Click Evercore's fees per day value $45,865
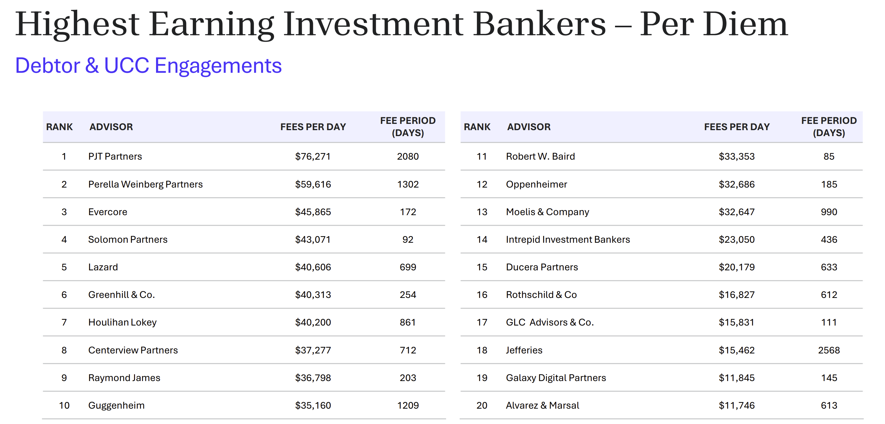This screenshot has width=885, height=424. 313,212
